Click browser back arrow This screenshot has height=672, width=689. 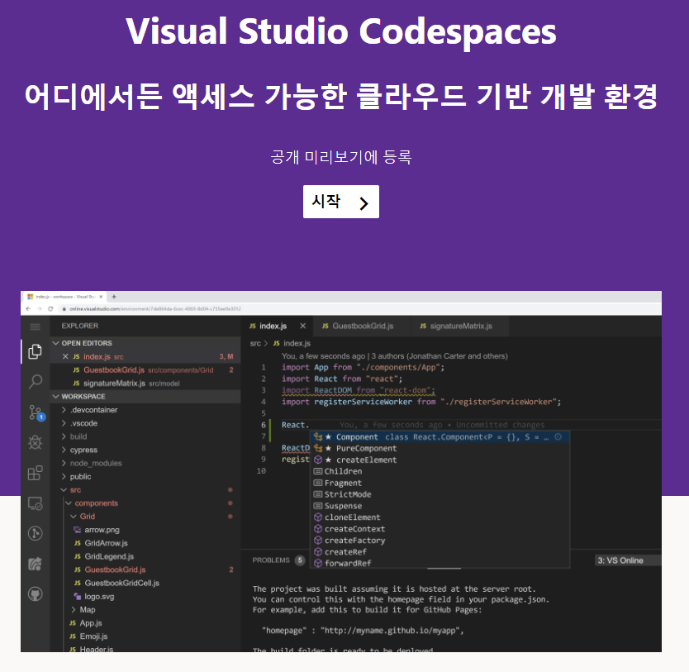[29, 309]
